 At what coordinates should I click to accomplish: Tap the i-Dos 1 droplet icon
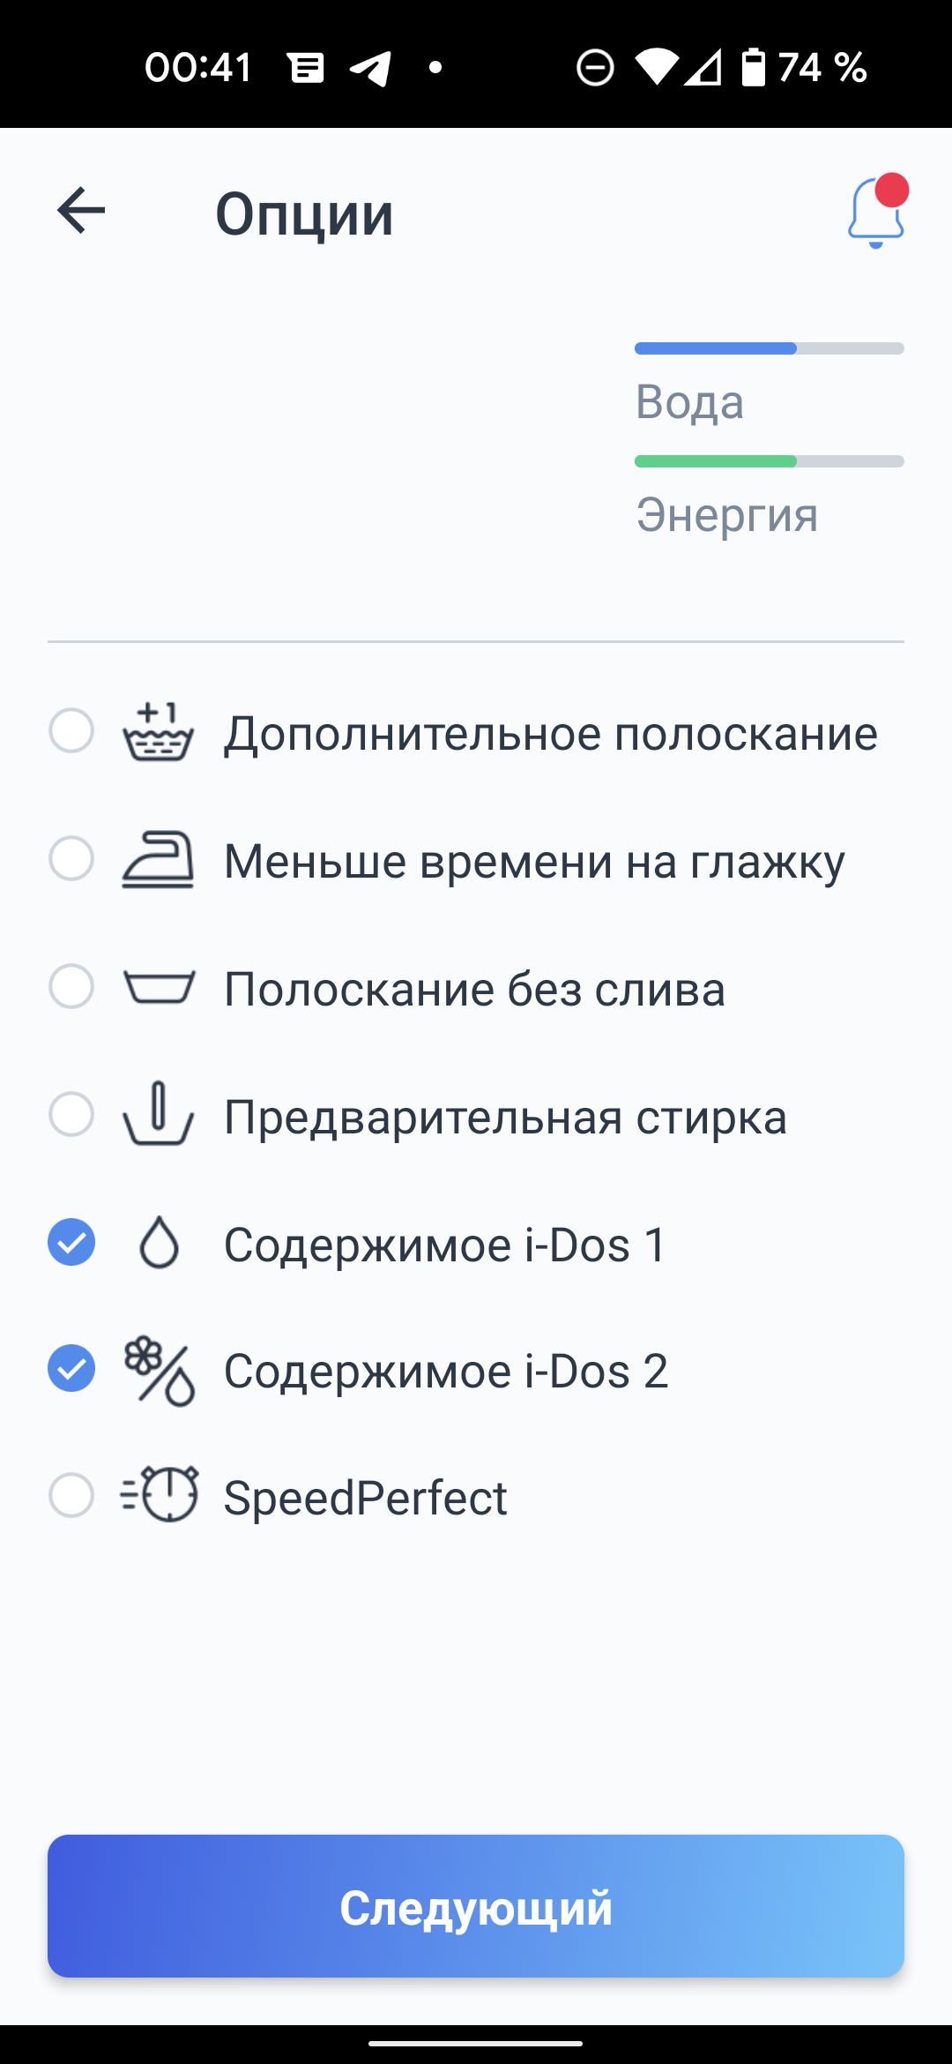(x=160, y=1243)
